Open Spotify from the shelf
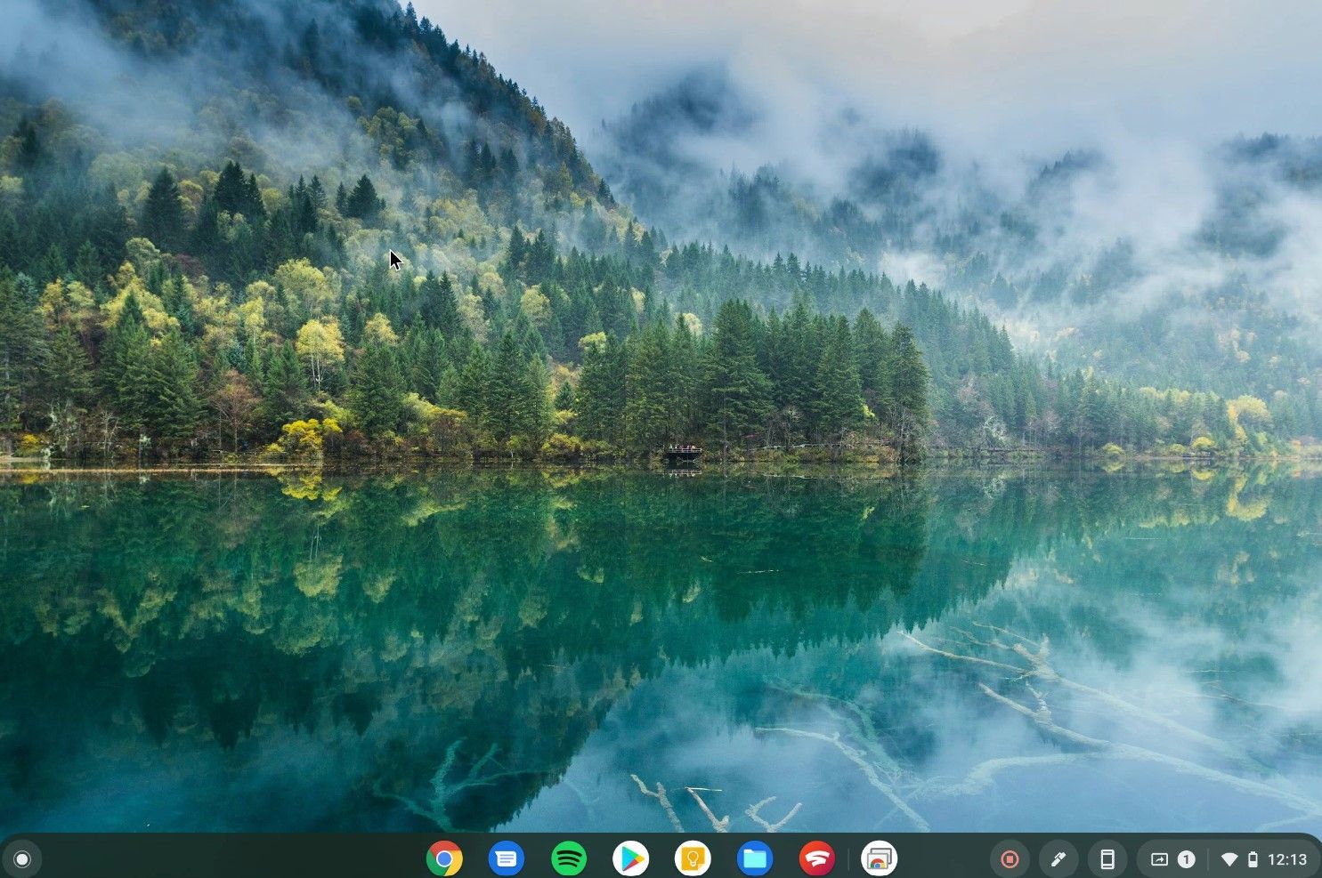This screenshot has height=878, width=1322. pos(569,859)
